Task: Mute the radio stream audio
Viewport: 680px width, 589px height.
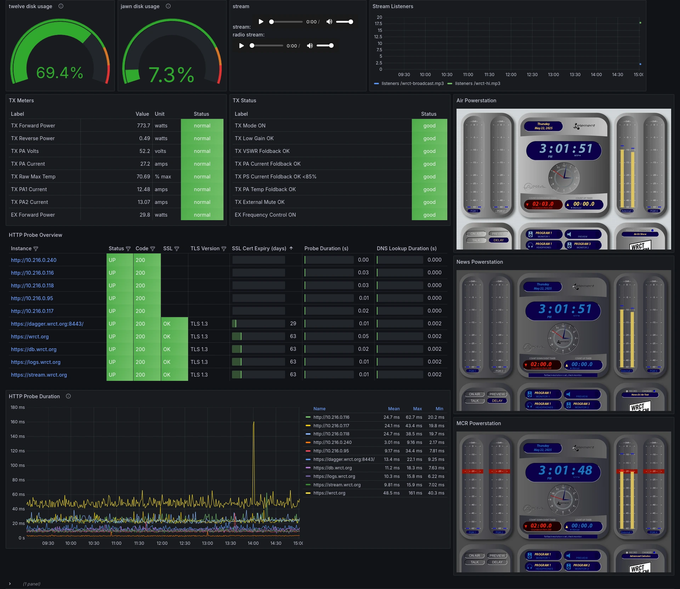Action: click(x=310, y=46)
